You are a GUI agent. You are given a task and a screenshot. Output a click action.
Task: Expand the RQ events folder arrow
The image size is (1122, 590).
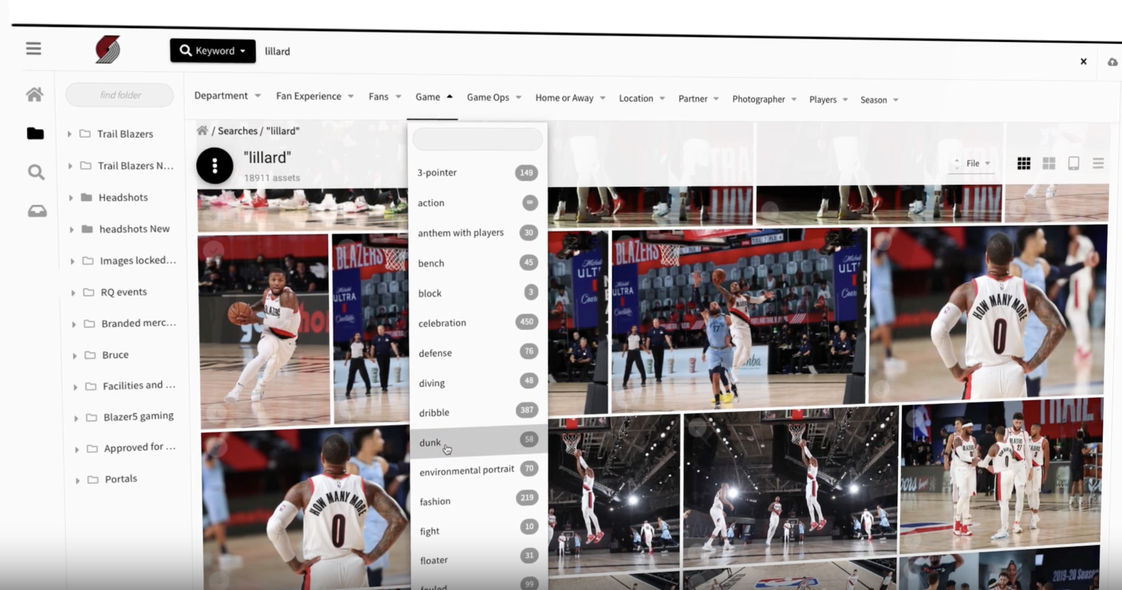point(73,293)
